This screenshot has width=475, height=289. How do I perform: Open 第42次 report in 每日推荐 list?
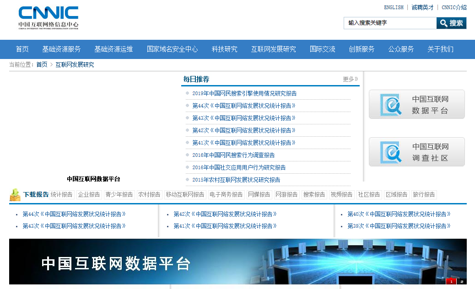click(x=244, y=130)
